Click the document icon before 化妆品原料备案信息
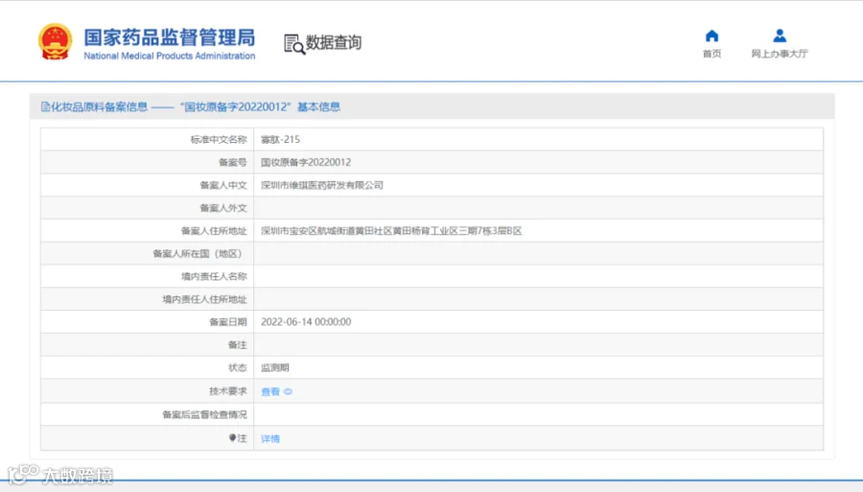This screenshot has width=863, height=492. click(x=45, y=106)
